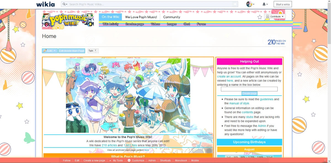Open the Wiki Activity menu item
This screenshot has height=163, width=331.
111,24
